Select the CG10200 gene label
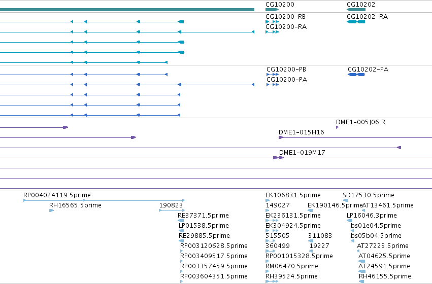 tap(280, 5)
